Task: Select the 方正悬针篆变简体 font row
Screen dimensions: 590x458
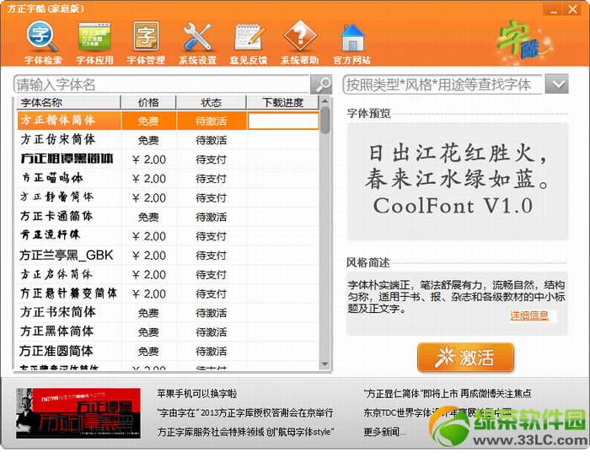Action: coord(169,294)
